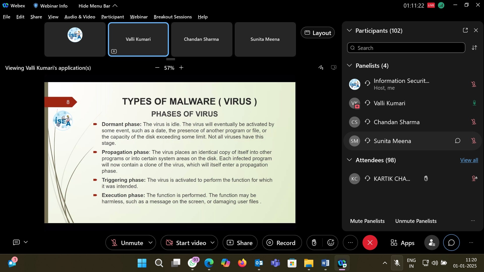484x272 pixels.
Task: Click the annotate pen icon
Action: [x=321, y=67]
